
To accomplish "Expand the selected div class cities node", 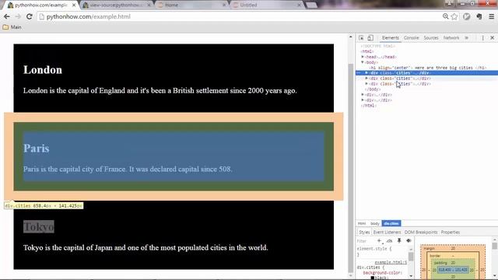I will click(366, 73).
